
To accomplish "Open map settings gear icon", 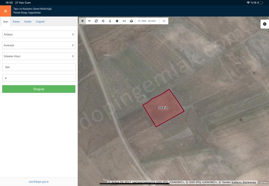I will (x=264, y=25).
